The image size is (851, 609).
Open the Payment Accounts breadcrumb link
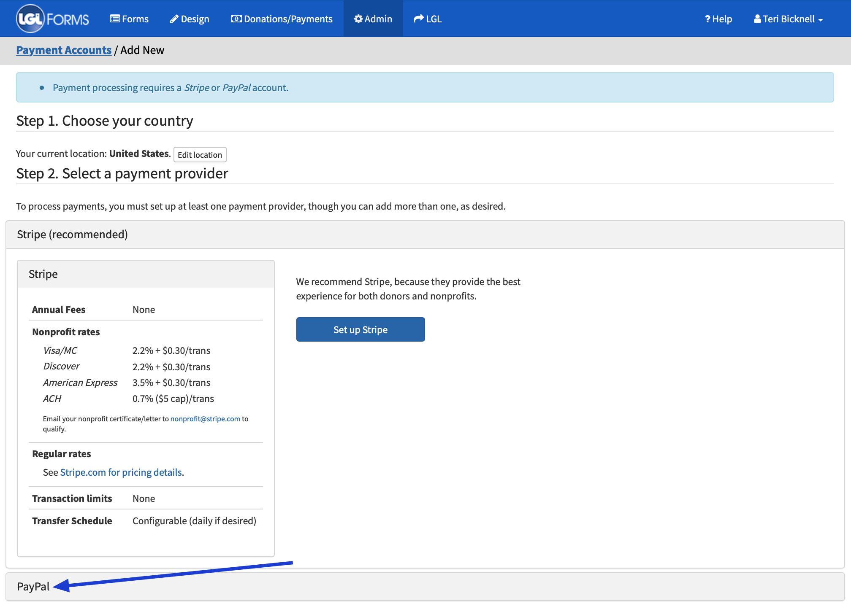pyautogui.click(x=63, y=50)
